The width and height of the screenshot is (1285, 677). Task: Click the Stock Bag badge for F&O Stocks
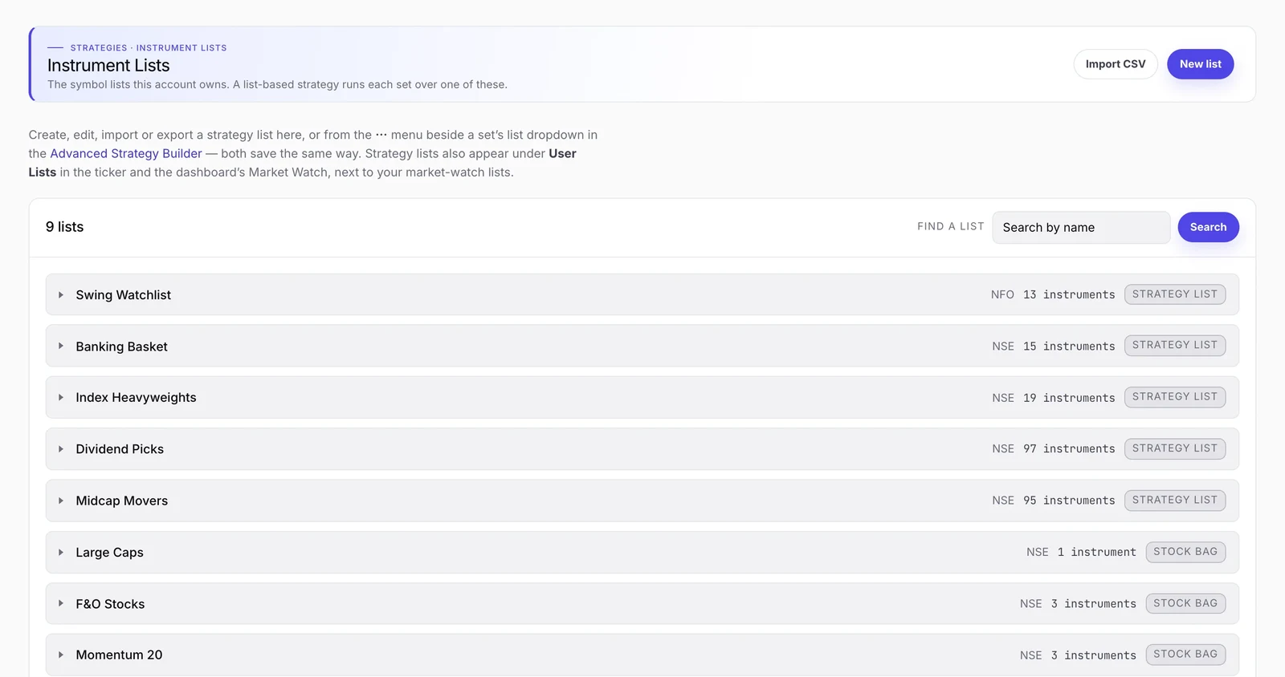point(1185,603)
